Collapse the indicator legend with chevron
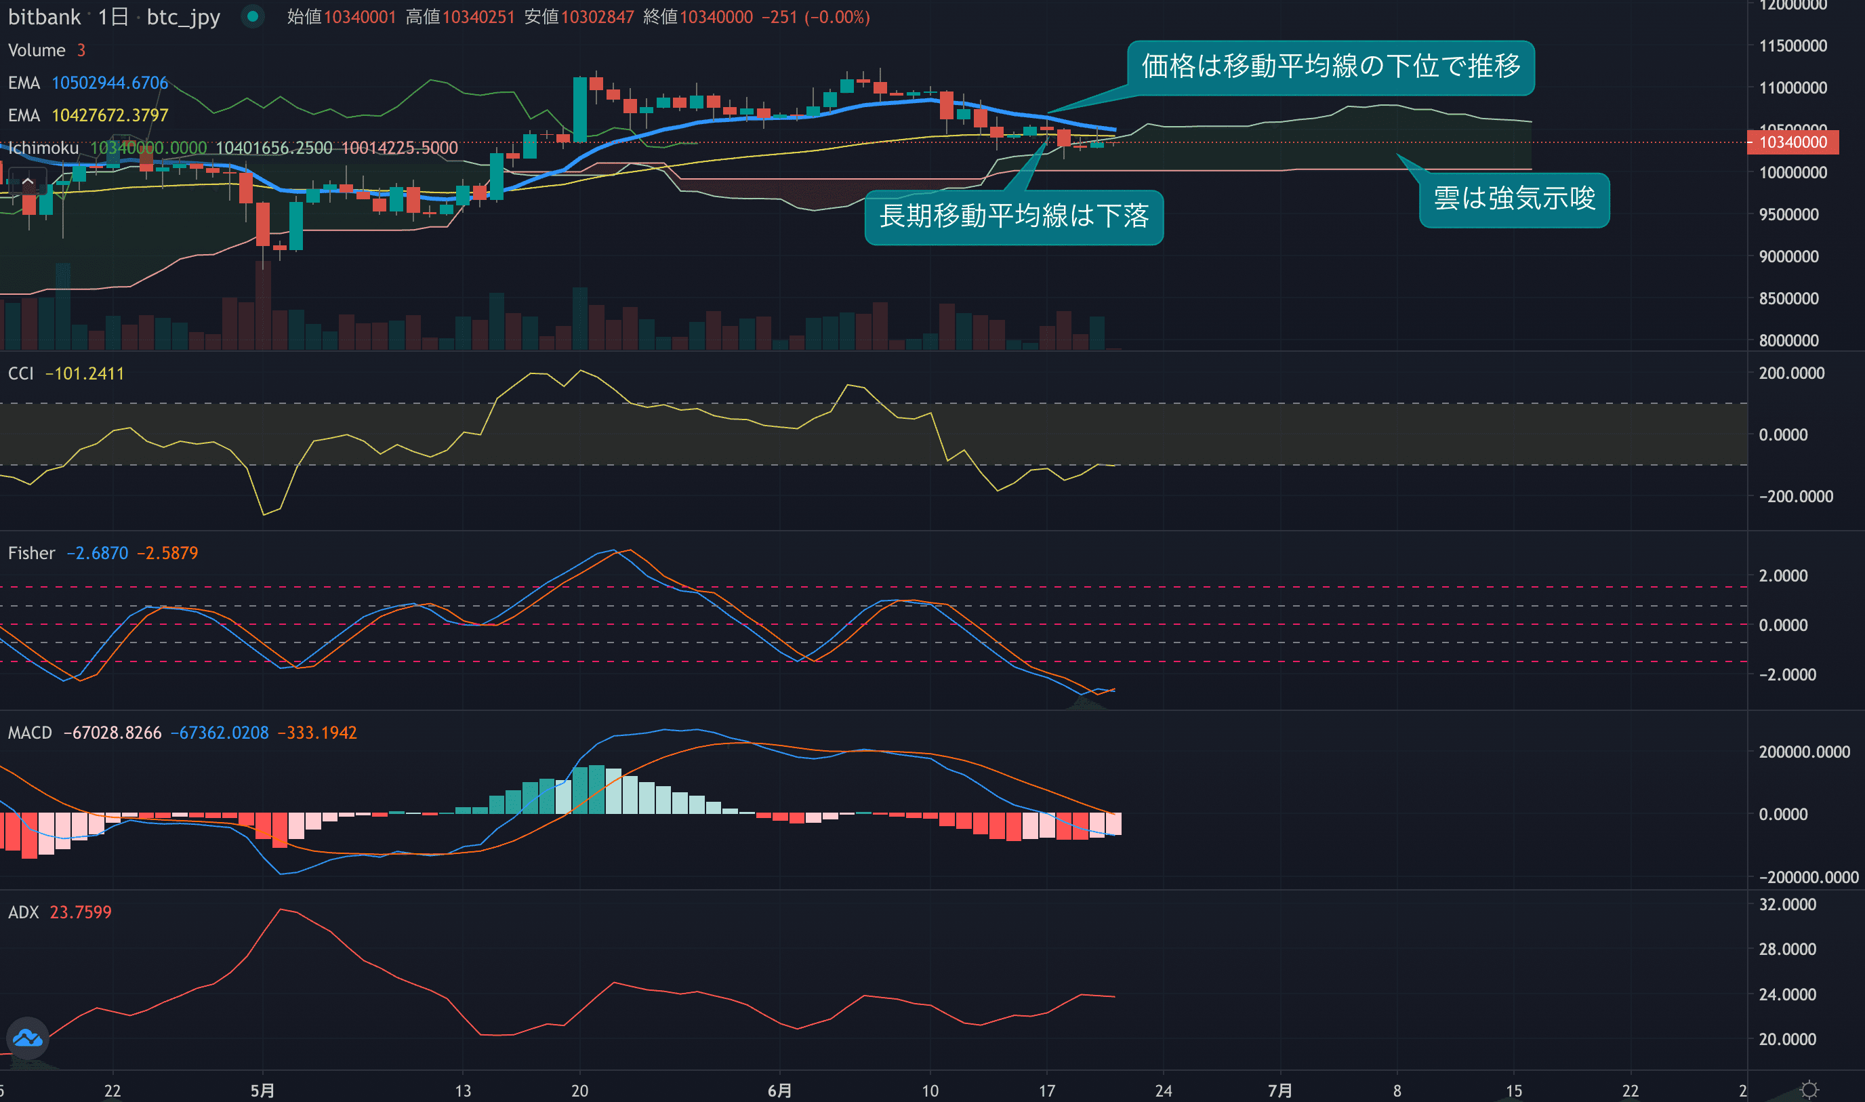 click(28, 181)
